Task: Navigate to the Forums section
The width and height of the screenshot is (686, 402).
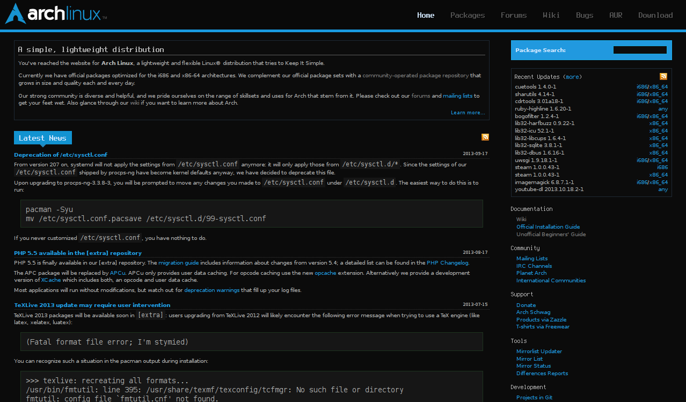Action: [513, 15]
